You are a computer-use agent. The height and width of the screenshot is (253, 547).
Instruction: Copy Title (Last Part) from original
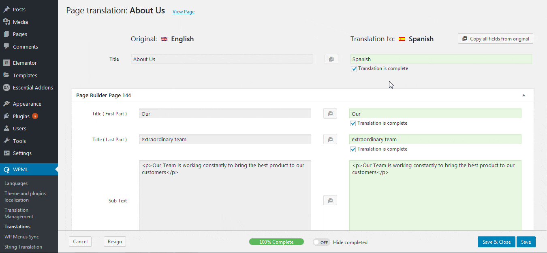click(330, 140)
